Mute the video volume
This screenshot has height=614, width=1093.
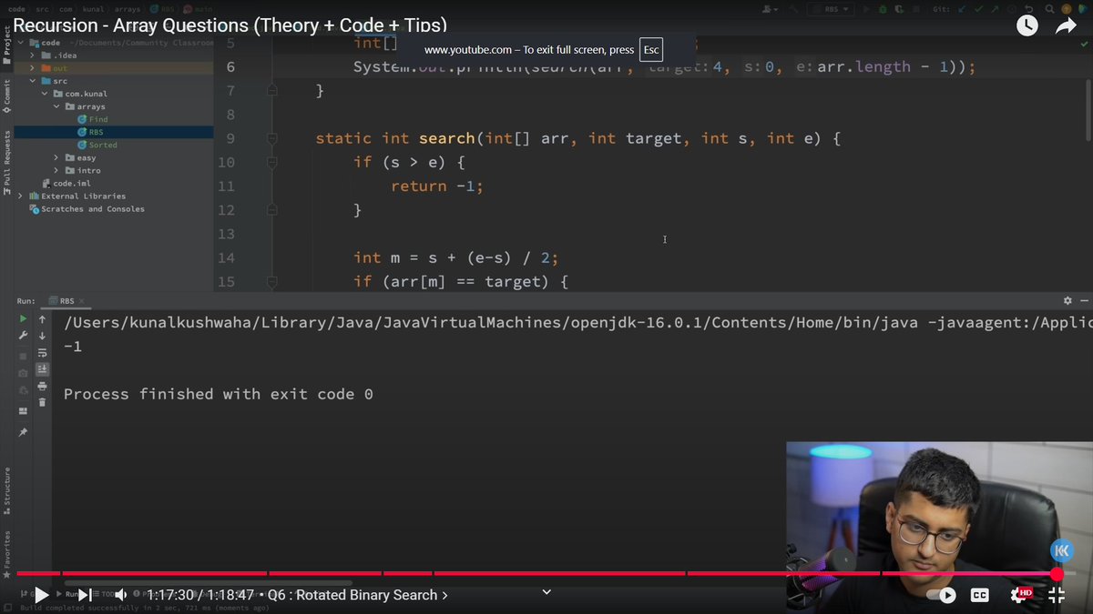click(121, 595)
